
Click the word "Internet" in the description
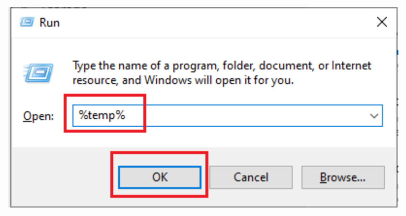pyautogui.click(x=351, y=66)
